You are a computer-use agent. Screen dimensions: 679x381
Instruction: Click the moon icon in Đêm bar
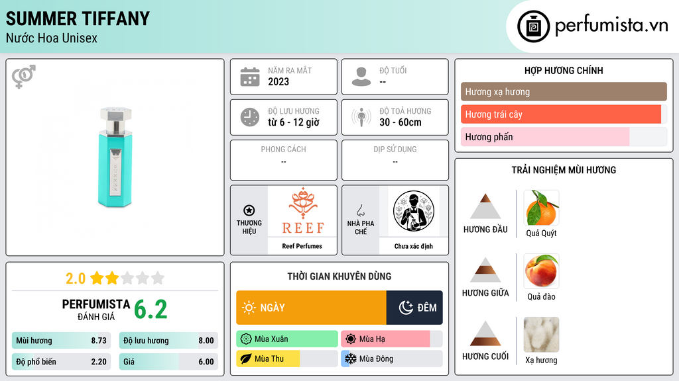pyautogui.click(x=406, y=308)
